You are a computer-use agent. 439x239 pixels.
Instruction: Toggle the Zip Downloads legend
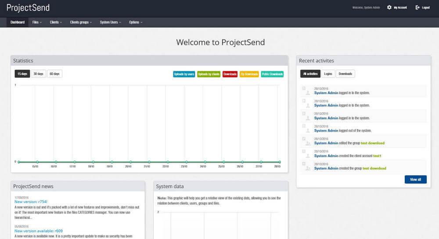249,74
